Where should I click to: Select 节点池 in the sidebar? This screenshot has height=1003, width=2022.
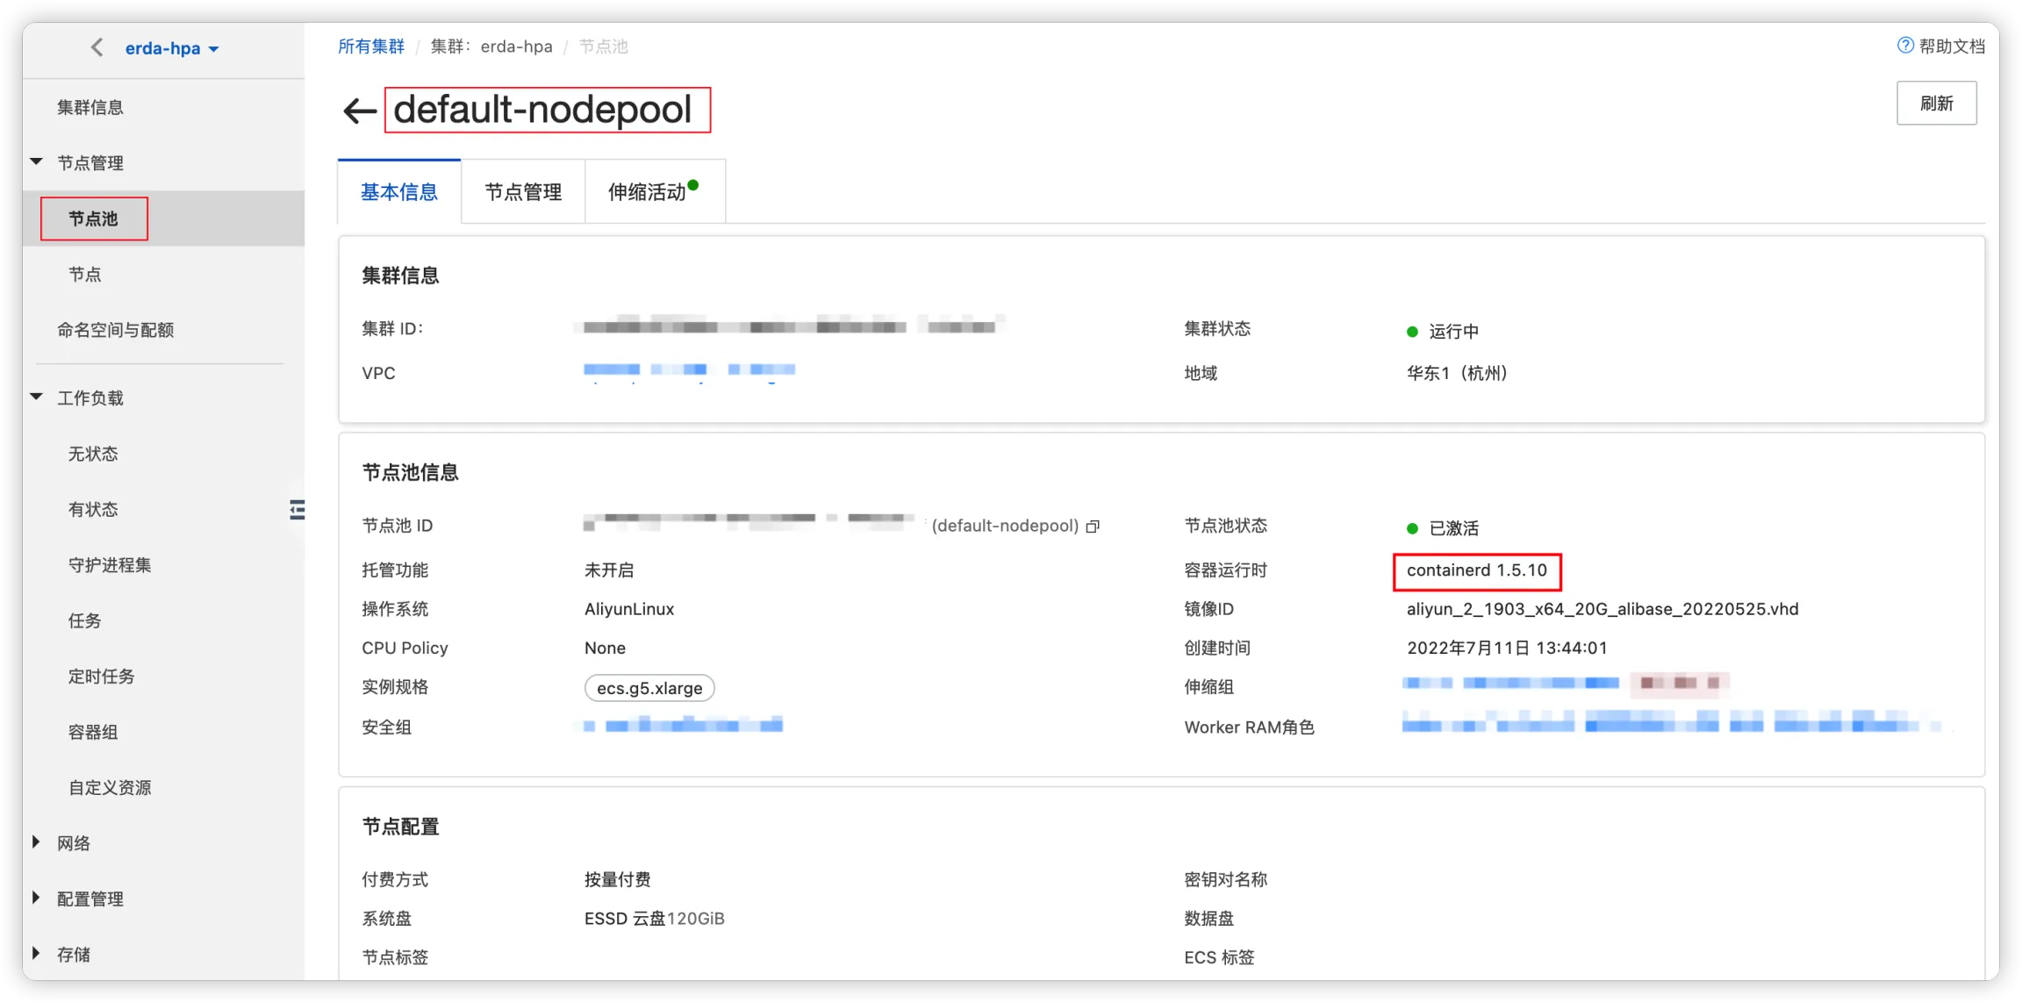pyautogui.click(x=94, y=219)
